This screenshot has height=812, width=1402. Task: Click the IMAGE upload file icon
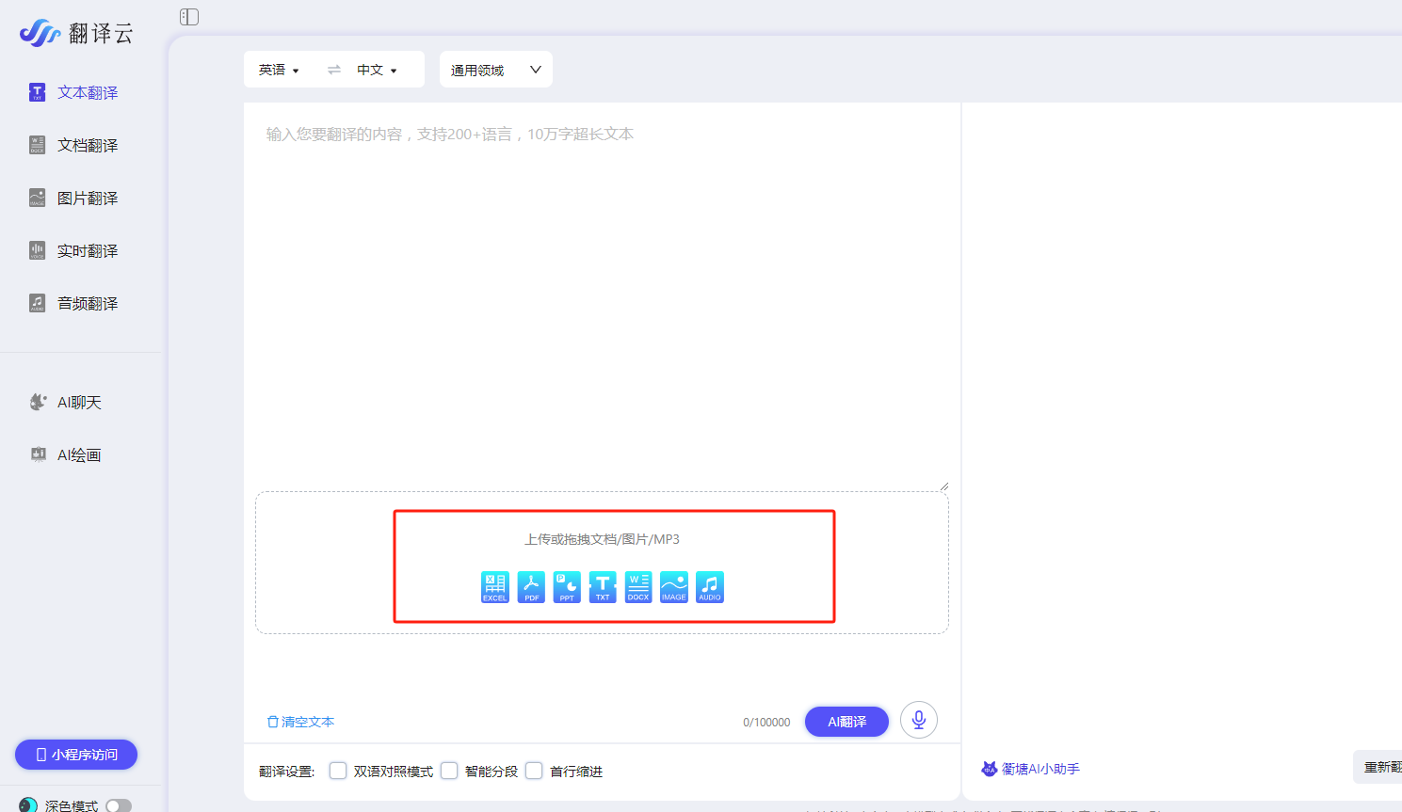coord(674,586)
